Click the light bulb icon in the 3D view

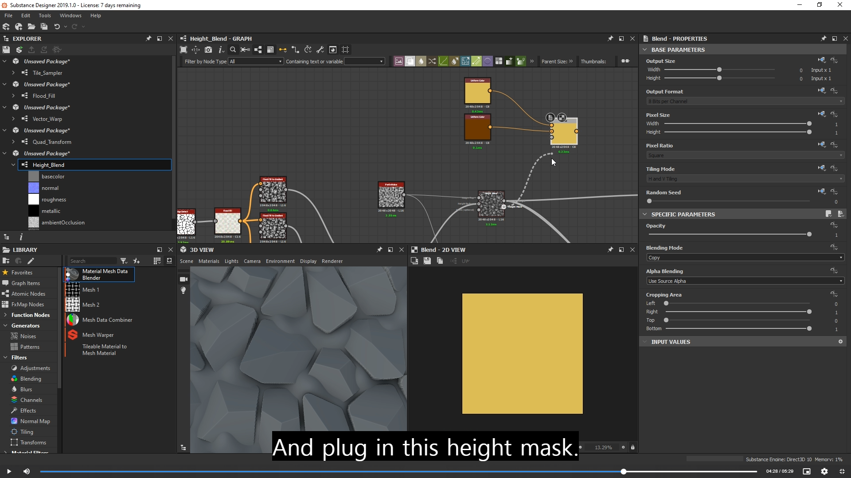[x=183, y=290]
